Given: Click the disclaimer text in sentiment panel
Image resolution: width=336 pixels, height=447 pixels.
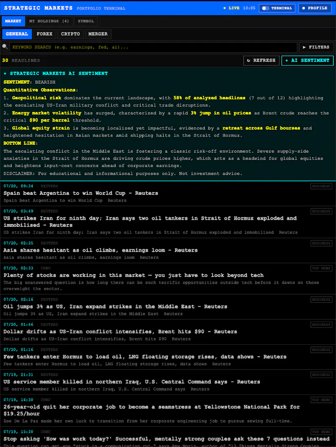Looking at the screenshot, I should 123,173.
